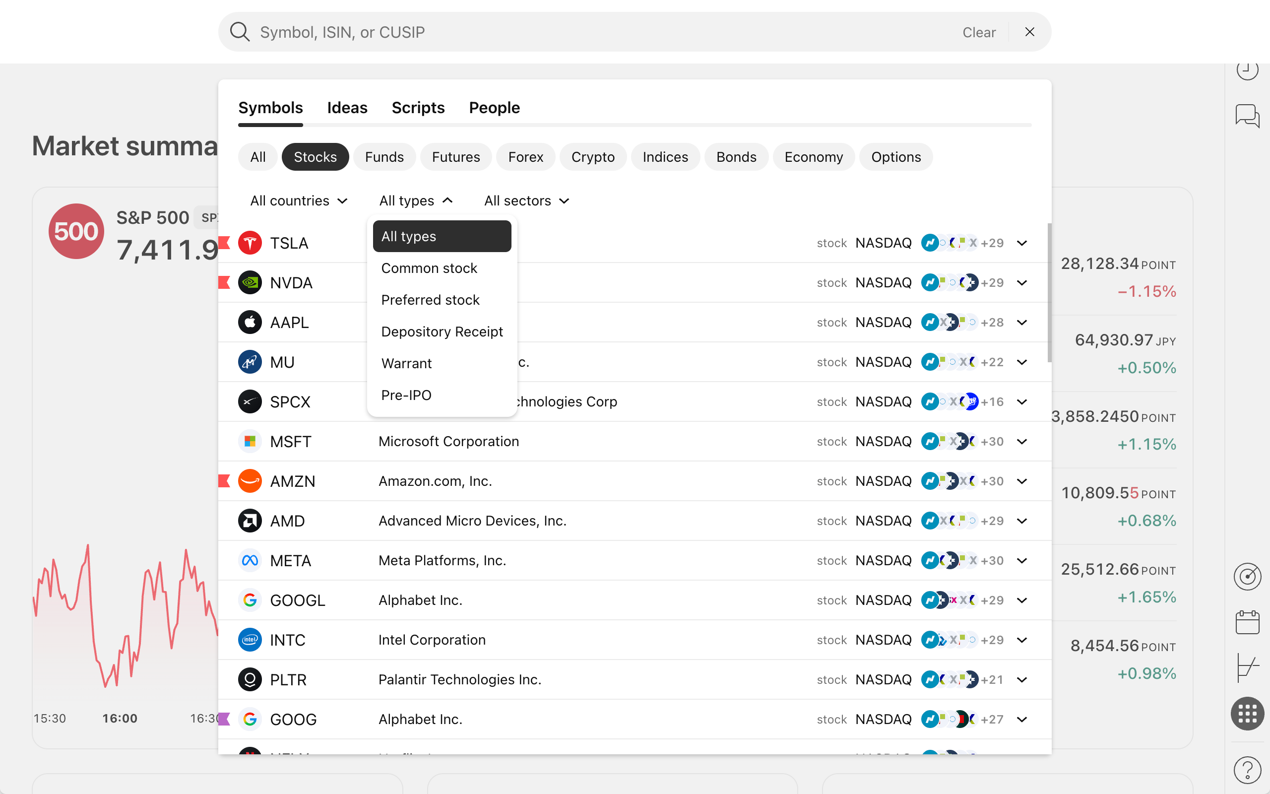The width and height of the screenshot is (1270, 794).
Task: Select the Futures filter chip
Action: click(456, 157)
